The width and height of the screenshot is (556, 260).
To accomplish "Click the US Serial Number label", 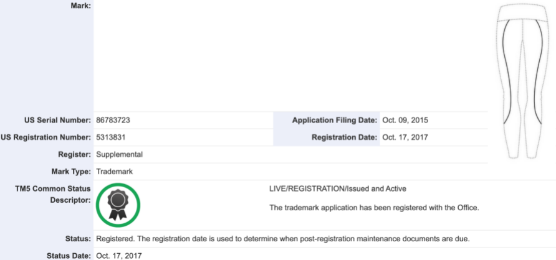I will pos(57,120).
